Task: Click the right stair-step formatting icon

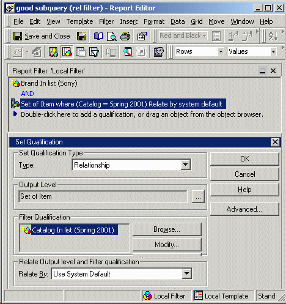Action: 247,36
